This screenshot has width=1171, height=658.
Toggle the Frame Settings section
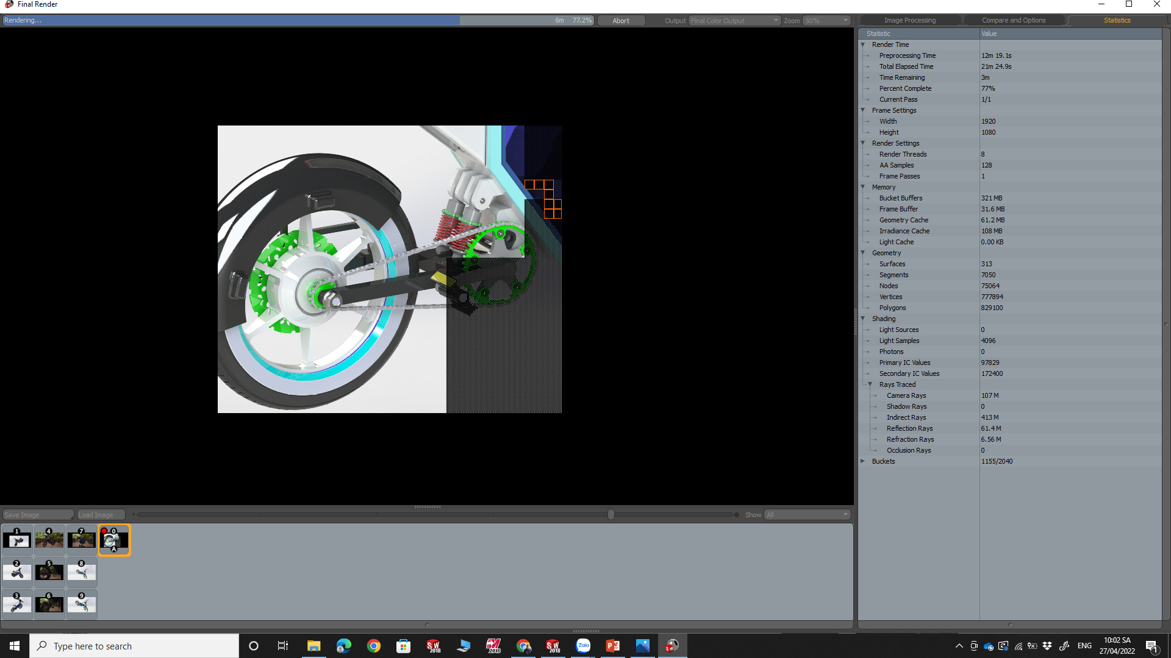pos(864,110)
